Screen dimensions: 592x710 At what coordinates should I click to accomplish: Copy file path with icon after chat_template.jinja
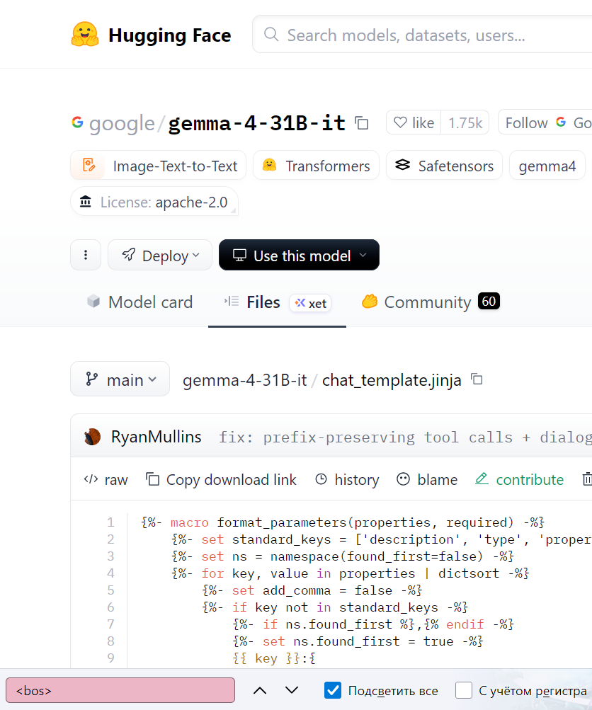point(477,379)
